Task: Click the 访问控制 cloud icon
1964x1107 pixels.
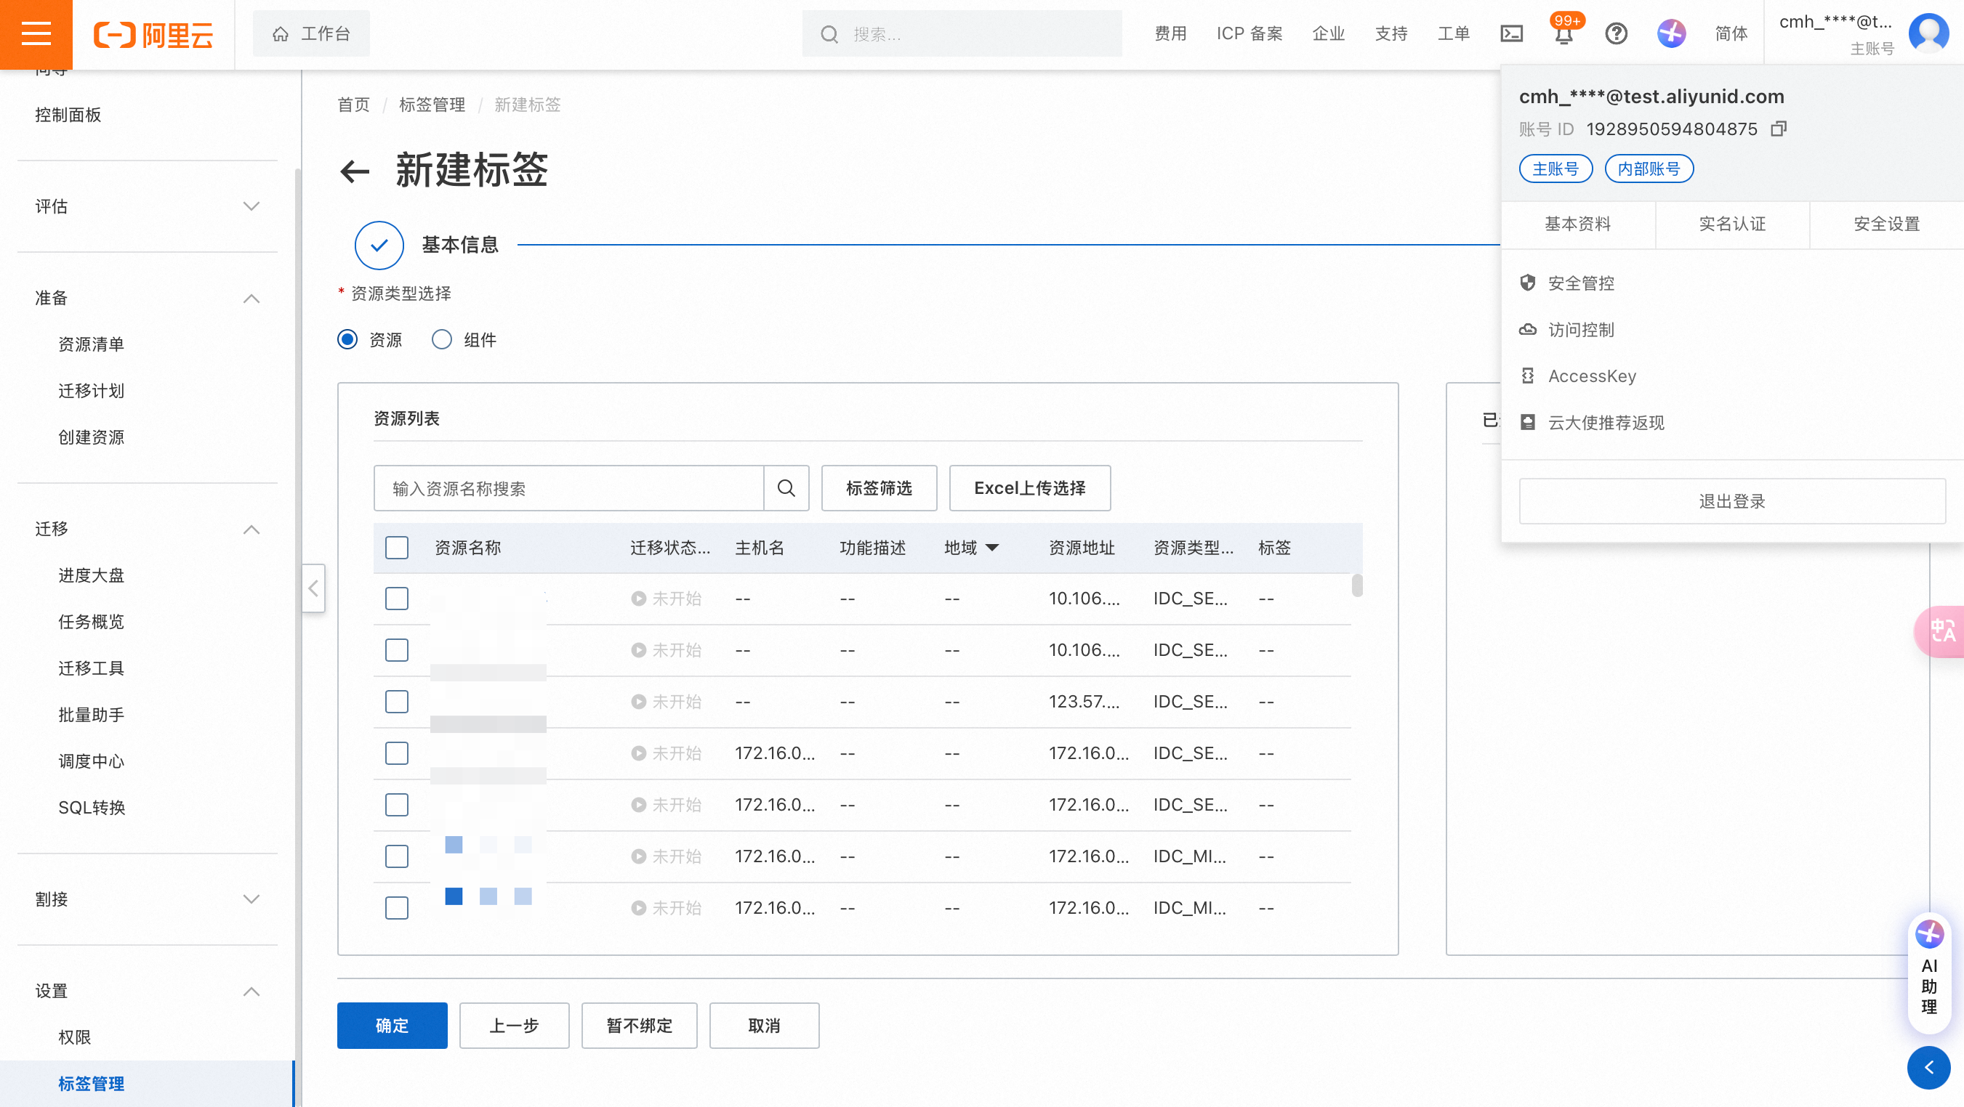Action: pos(1527,330)
